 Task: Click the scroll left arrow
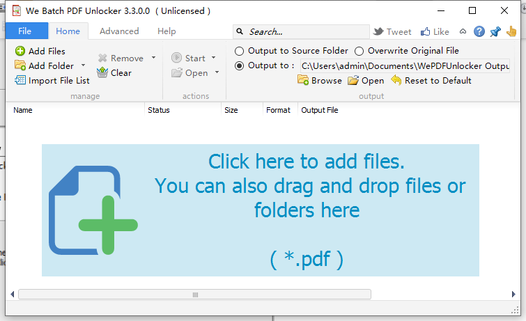tap(12, 294)
